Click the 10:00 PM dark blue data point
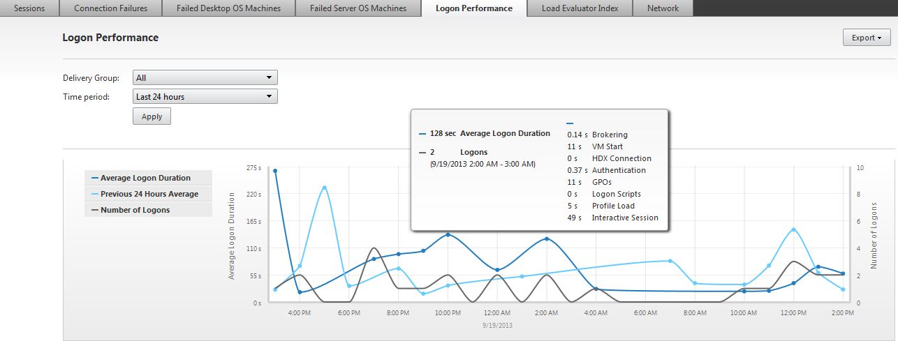 click(448, 234)
